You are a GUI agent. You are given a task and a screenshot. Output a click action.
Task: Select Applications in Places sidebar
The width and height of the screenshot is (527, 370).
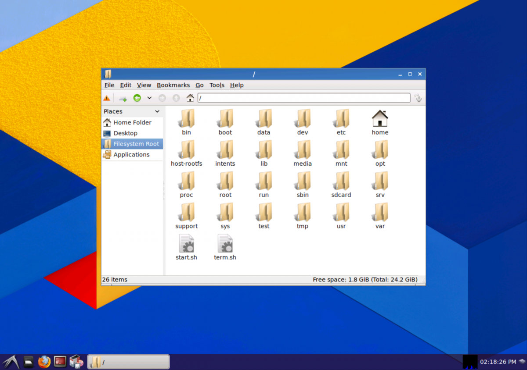coord(132,154)
